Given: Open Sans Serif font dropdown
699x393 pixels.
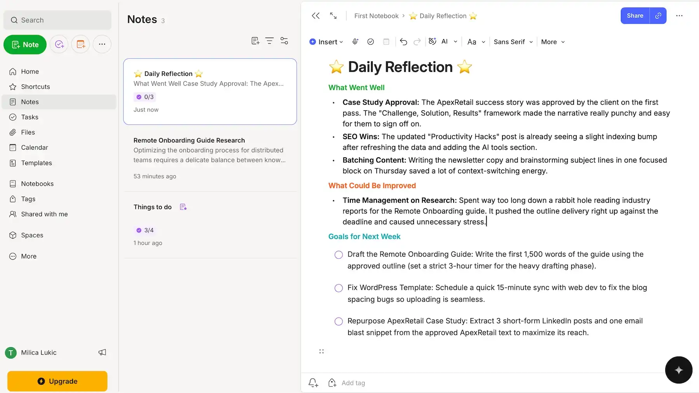Looking at the screenshot, I should coord(513,42).
